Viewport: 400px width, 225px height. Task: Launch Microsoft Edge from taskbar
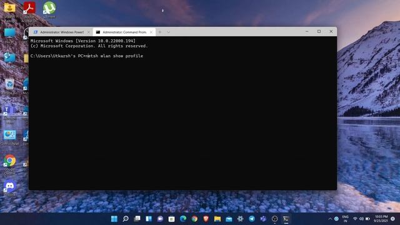coord(183,219)
